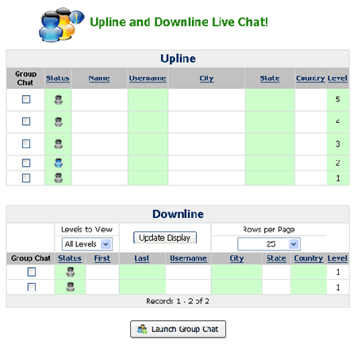
Task: Click blue online status icon, level 2
Action: coord(59,162)
